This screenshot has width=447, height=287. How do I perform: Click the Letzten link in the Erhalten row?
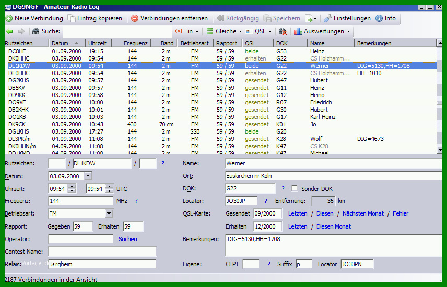click(298, 226)
